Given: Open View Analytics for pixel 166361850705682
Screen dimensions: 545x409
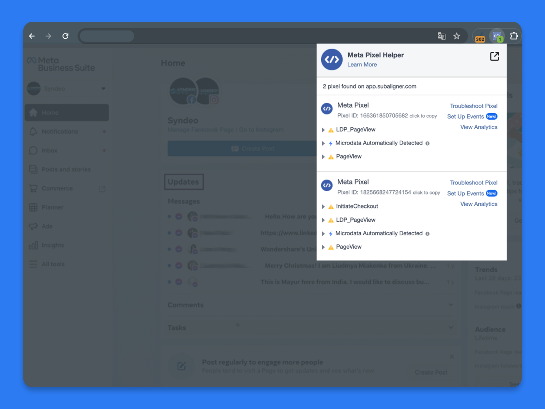Looking at the screenshot, I should (x=479, y=127).
